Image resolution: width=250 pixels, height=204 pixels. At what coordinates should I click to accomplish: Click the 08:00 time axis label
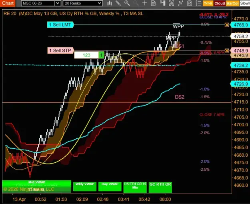point(165,199)
